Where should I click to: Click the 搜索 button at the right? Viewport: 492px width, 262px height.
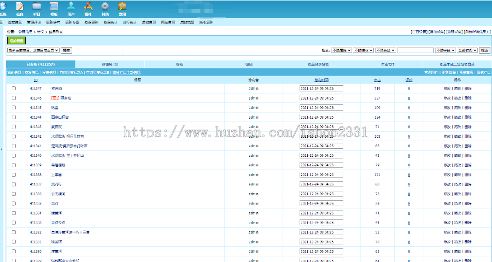(485, 50)
